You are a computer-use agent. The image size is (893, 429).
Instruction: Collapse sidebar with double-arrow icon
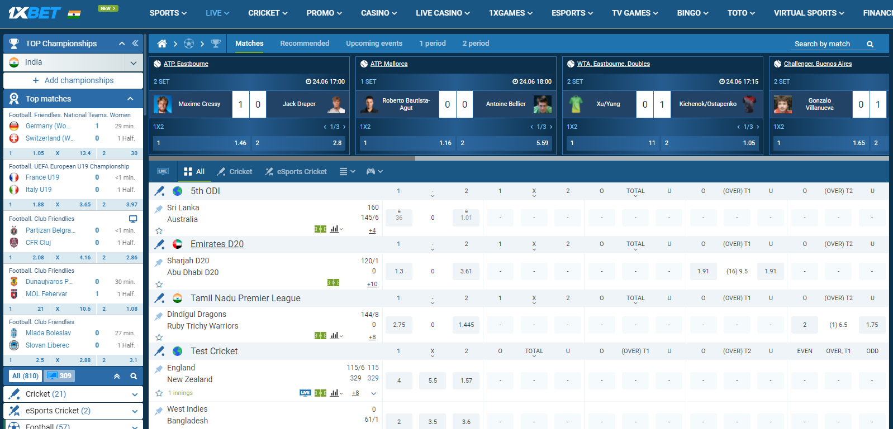pyautogui.click(x=135, y=43)
